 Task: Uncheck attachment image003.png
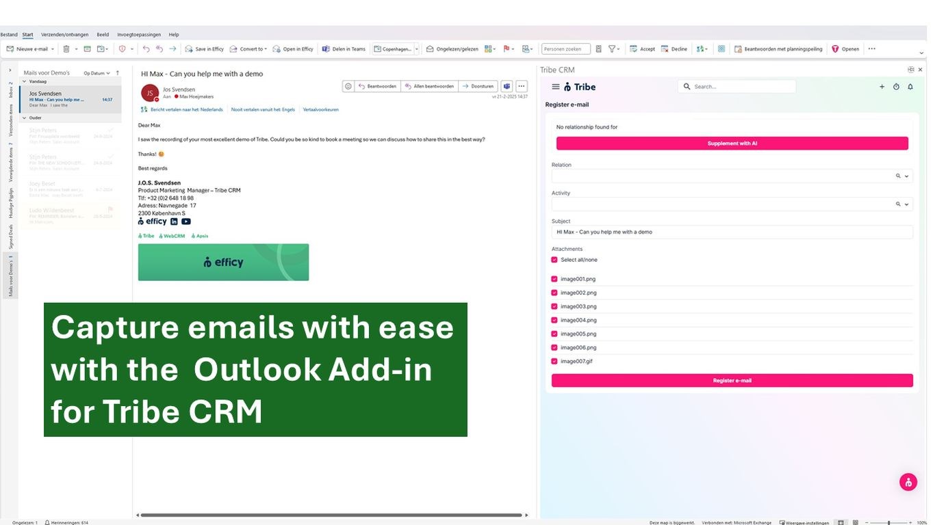pos(554,306)
